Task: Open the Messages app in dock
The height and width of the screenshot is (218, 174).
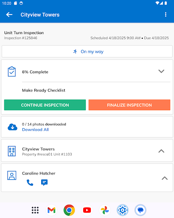Action: click(x=140, y=210)
